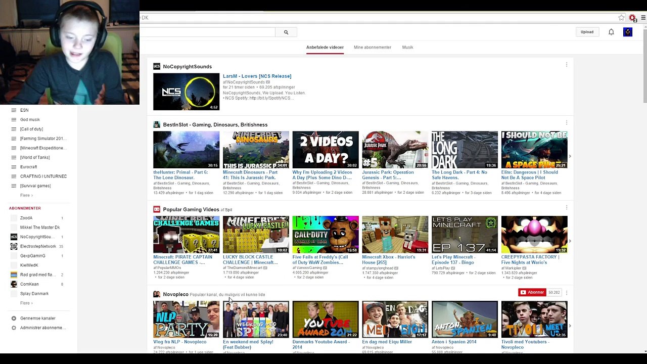Open Mikkel The Master Dk subscription
647x364 pixels.
40,227
